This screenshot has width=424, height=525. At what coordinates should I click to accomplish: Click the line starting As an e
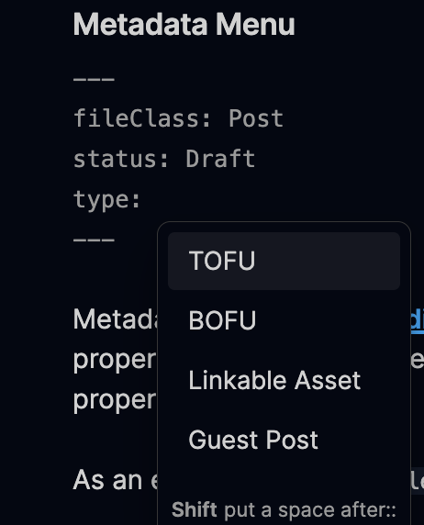point(116,480)
